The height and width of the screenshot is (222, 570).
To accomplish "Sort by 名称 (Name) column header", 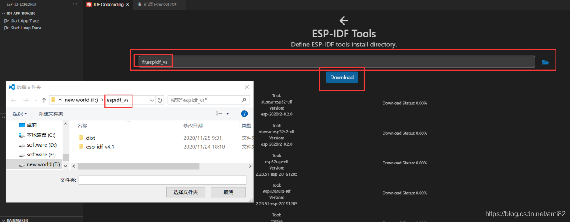I will (82, 126).
